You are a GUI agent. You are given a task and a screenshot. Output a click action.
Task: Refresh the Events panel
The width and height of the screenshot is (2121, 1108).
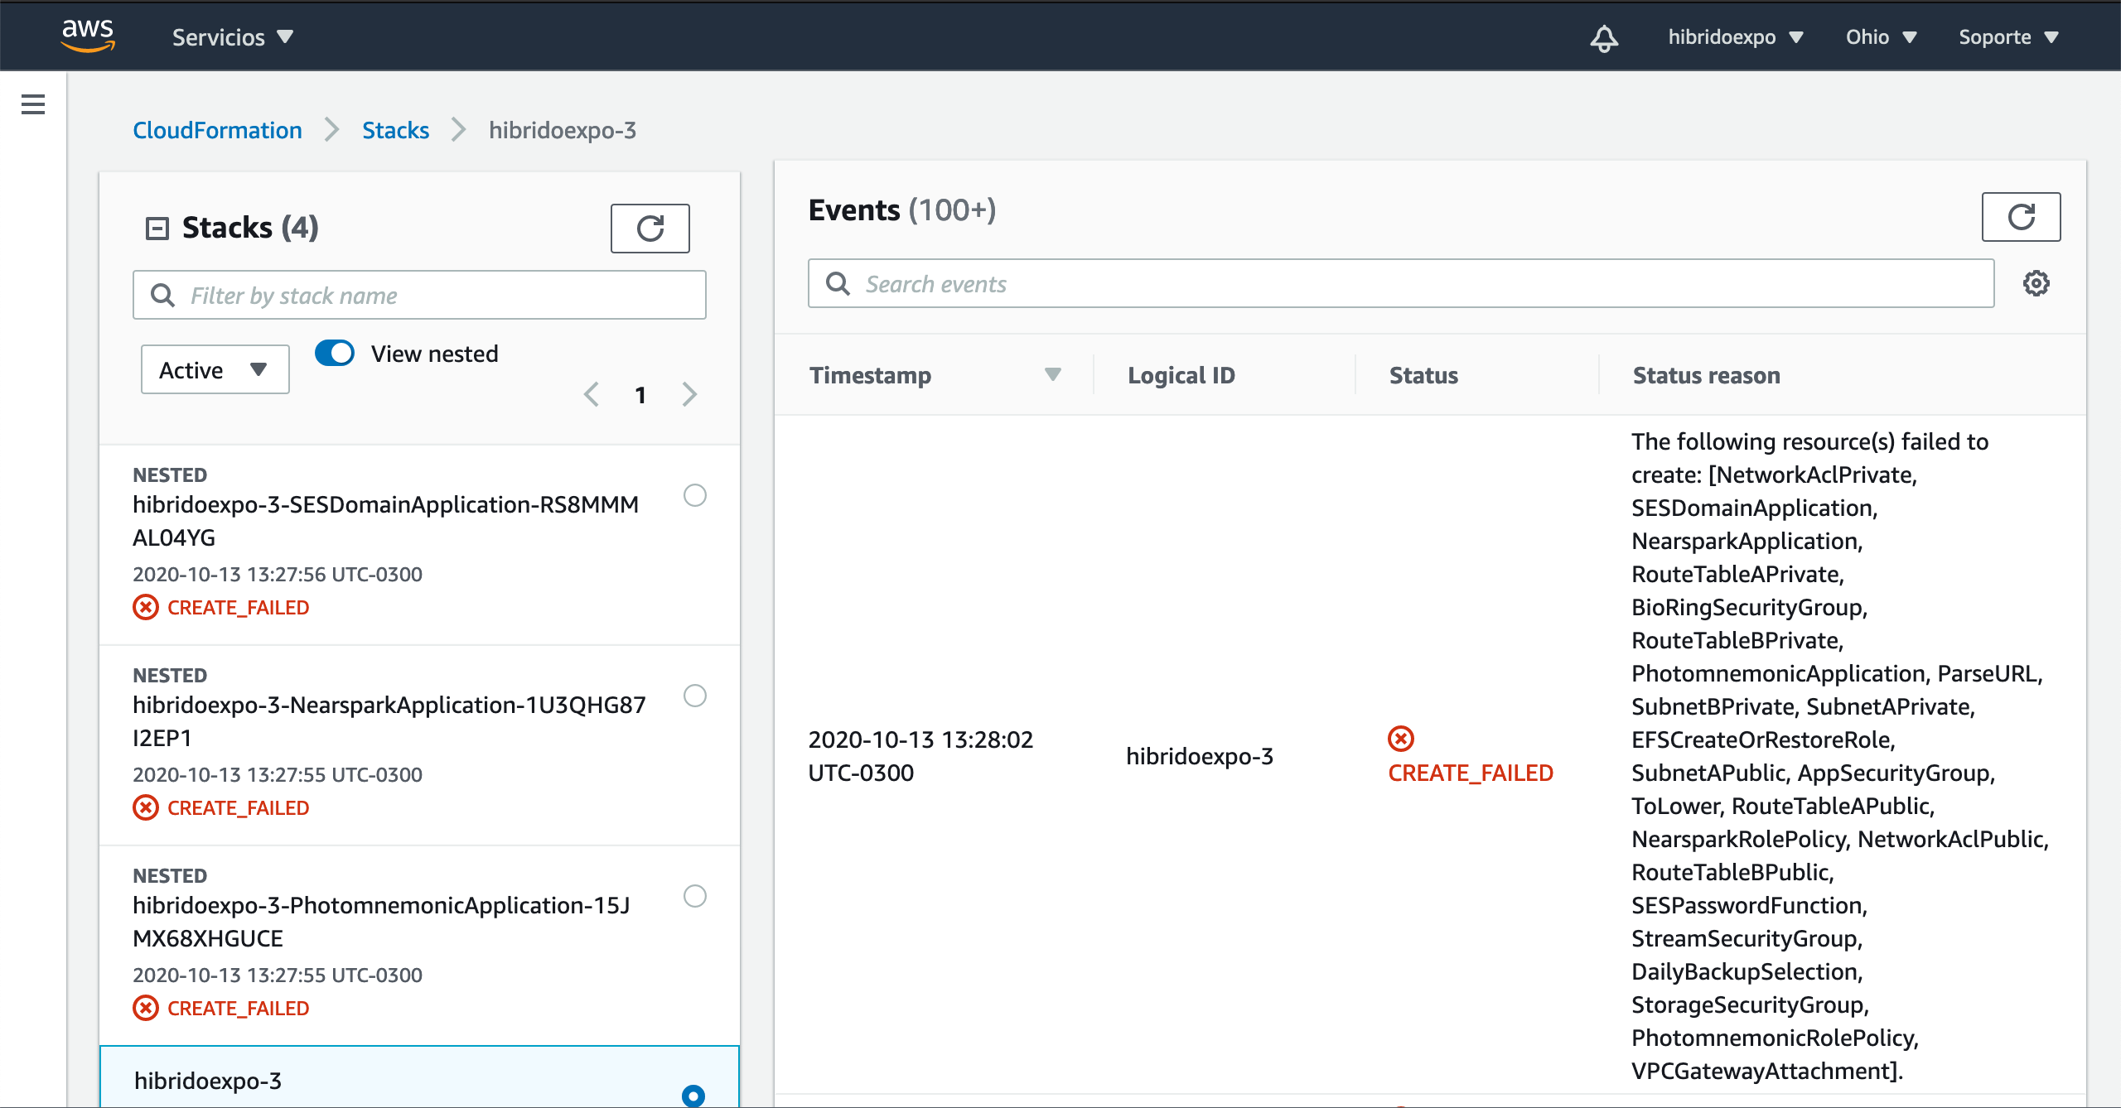click(x=2021, y=217)
